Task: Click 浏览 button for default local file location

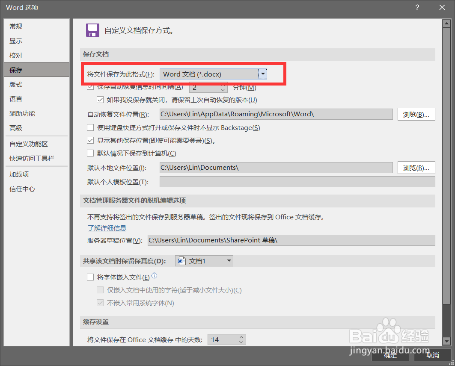Action: click(x=416, y=168)
